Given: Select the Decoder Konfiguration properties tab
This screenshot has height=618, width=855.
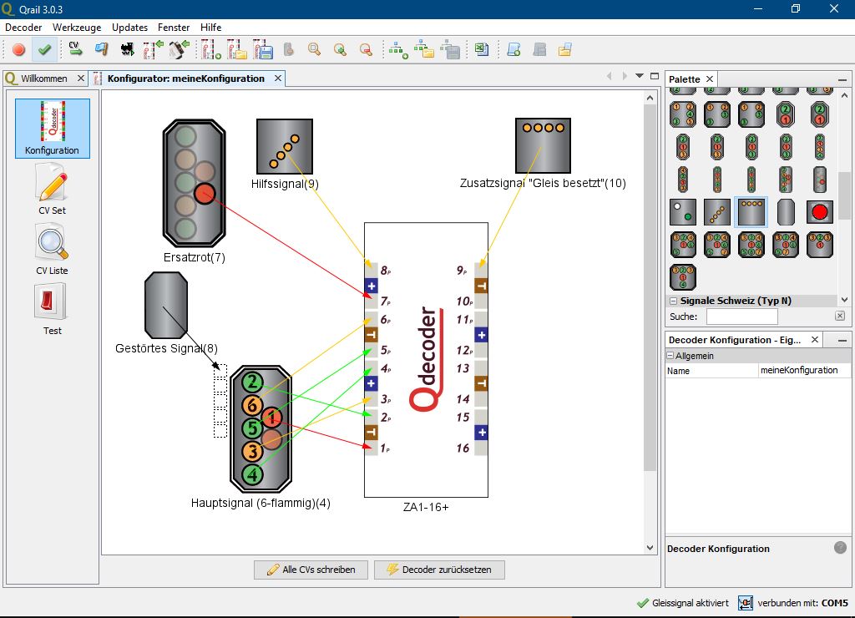Looking at the screenshot, I should click(x=735, y=340).
